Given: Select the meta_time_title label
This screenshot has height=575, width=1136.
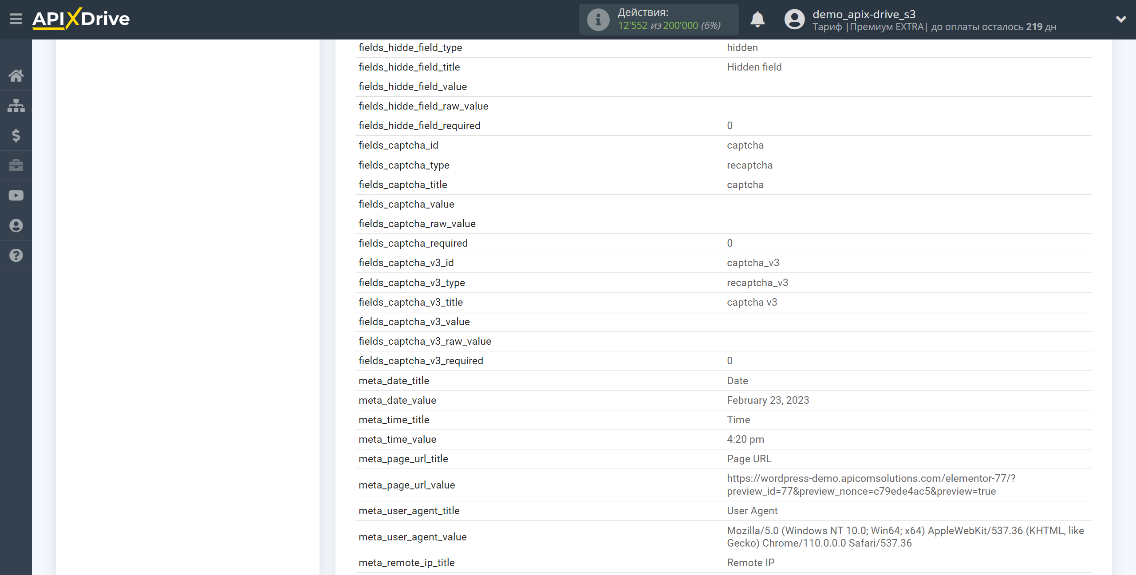Looking at the screenshot, I should [394, 420].
